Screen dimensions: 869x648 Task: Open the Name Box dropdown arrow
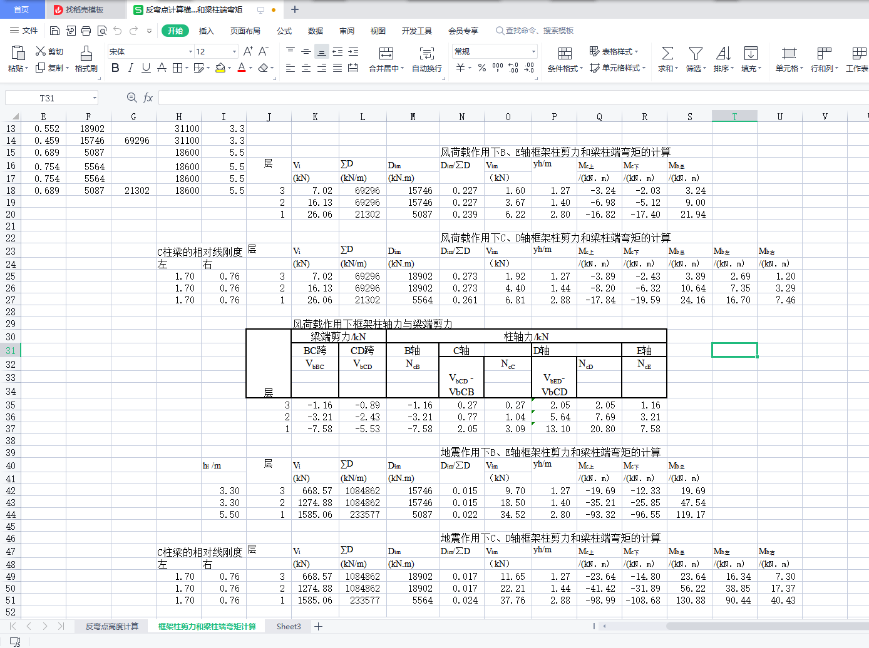(95, 98)
